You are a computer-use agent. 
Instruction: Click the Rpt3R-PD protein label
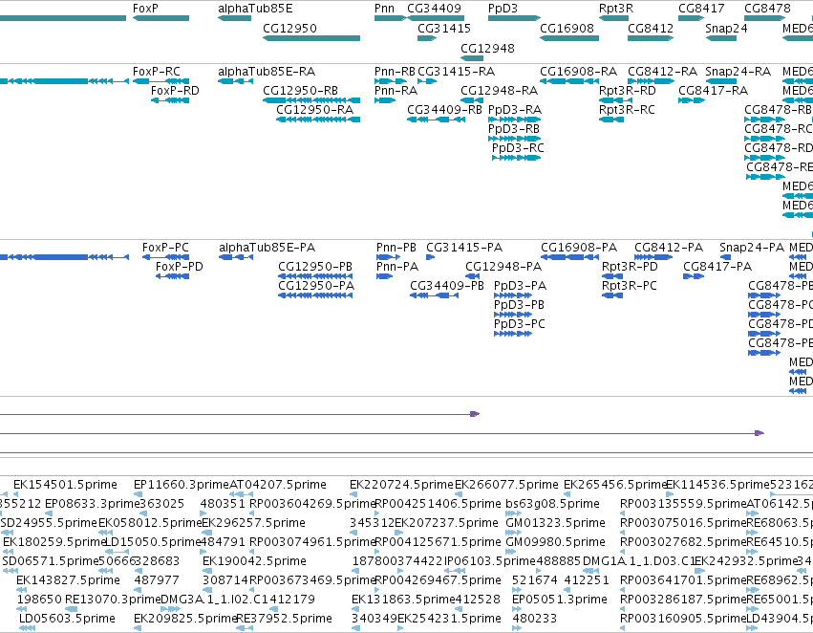(x=630, y=267)
